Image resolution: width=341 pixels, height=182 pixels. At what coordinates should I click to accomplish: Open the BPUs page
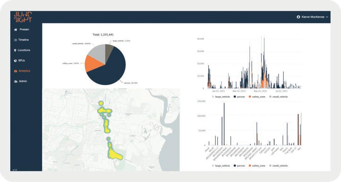pos(19,61)
